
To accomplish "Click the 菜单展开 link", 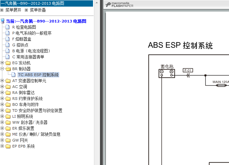I will click(13, 10).
